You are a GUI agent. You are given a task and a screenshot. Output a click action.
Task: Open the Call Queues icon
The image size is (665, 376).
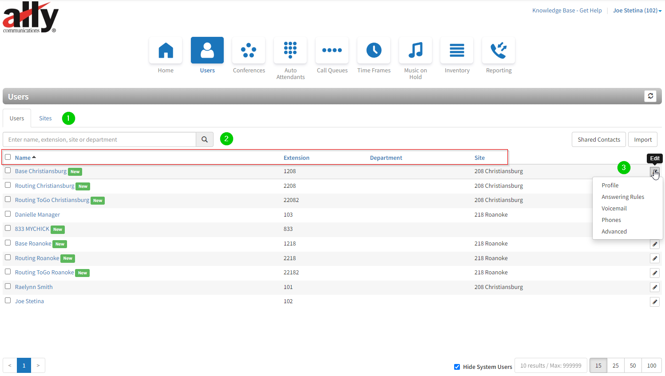[332, 50]
